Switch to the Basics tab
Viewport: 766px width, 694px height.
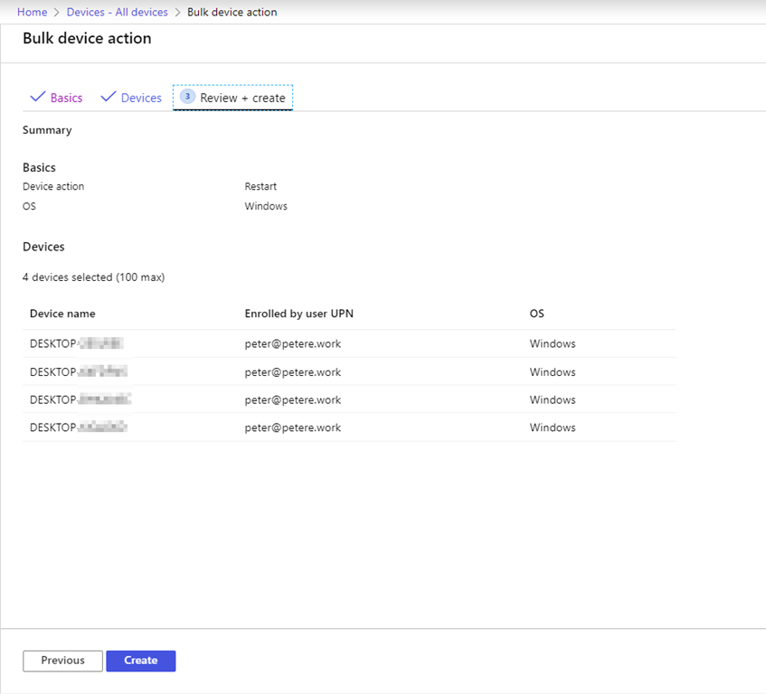coord(66,98)
